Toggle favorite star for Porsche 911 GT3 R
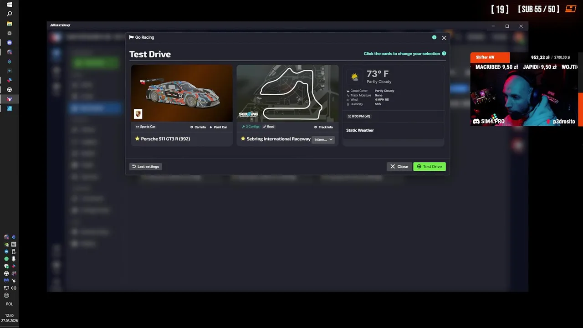583x328 pixels. coord(137,139)
